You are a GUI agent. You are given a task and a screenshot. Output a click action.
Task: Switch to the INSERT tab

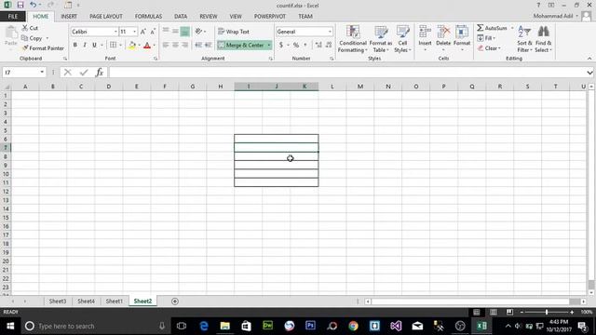tap(69, 17)
